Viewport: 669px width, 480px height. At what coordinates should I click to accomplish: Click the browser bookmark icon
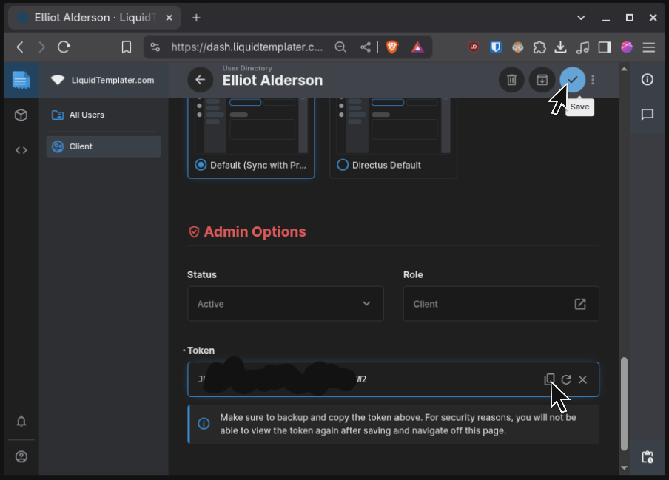tap(127, 47)
